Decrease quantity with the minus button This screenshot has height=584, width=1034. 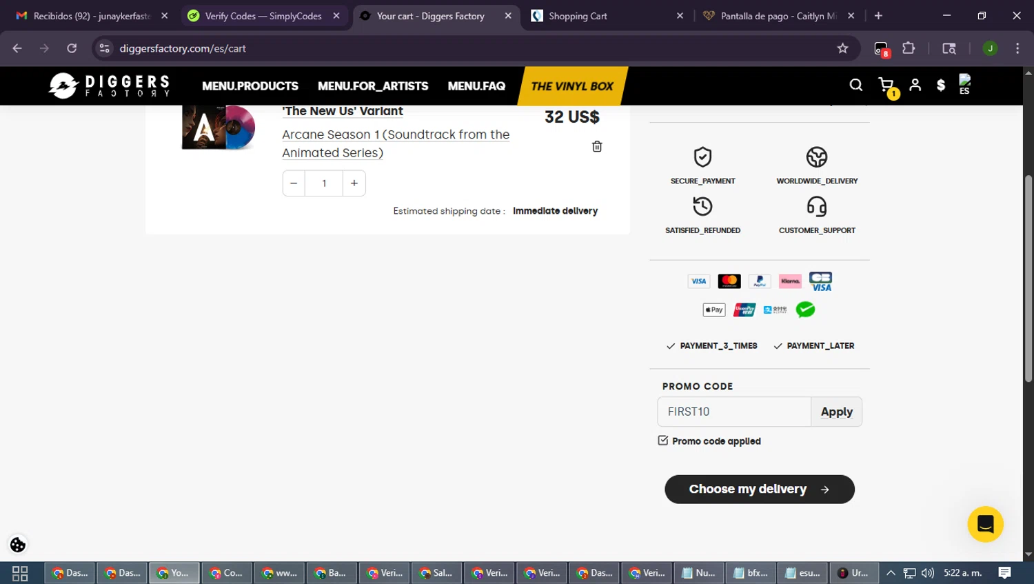coord(294,183)
